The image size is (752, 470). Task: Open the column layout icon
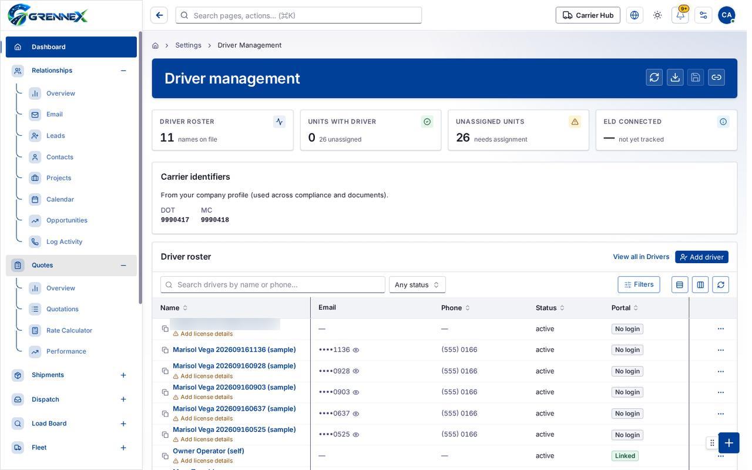(700, 285)
